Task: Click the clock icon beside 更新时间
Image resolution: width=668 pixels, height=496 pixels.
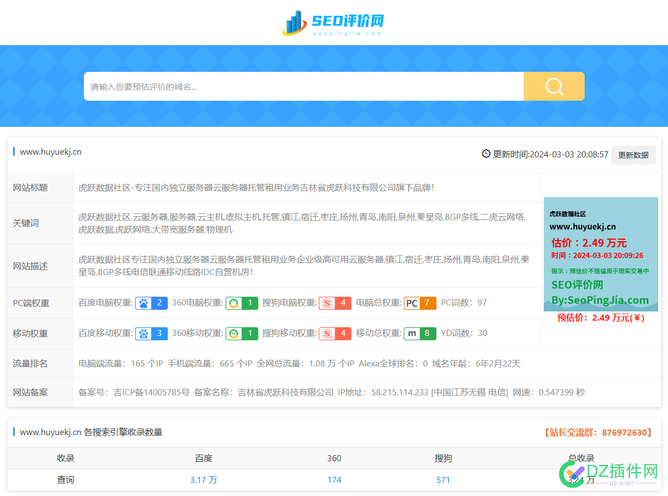Action: 486,154
